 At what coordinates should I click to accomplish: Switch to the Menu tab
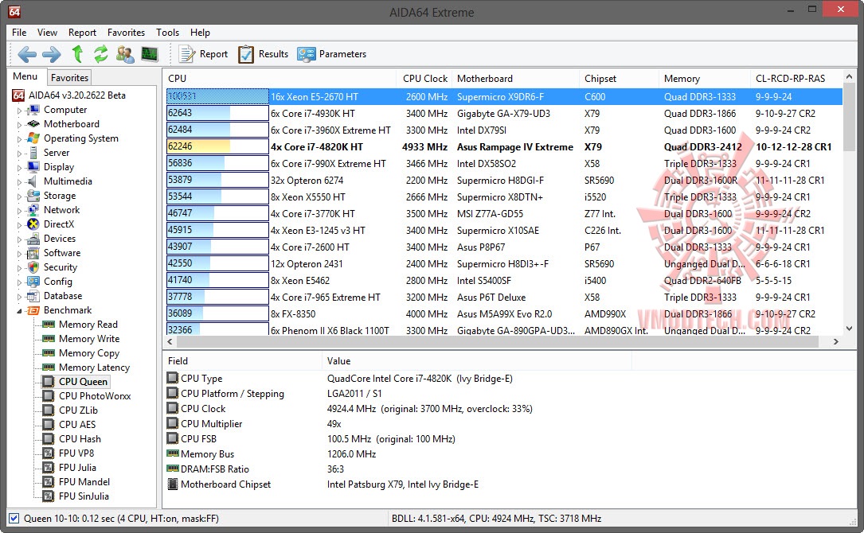tap(25, 76)
